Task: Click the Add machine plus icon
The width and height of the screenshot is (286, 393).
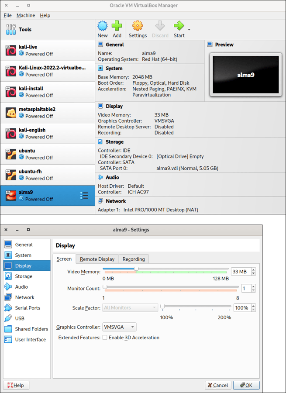Action: 117,26
